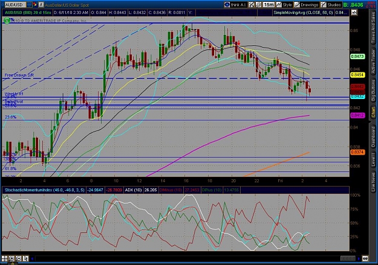Click the zoom out icon at bottom left
378x265 pixels.
click(x=19, y=259)
